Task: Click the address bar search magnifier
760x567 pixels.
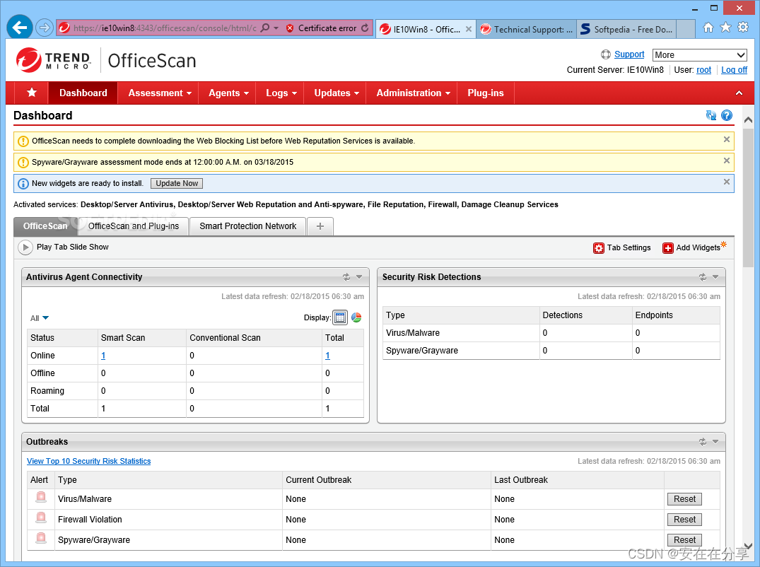Action: click(x=265, y=28)
